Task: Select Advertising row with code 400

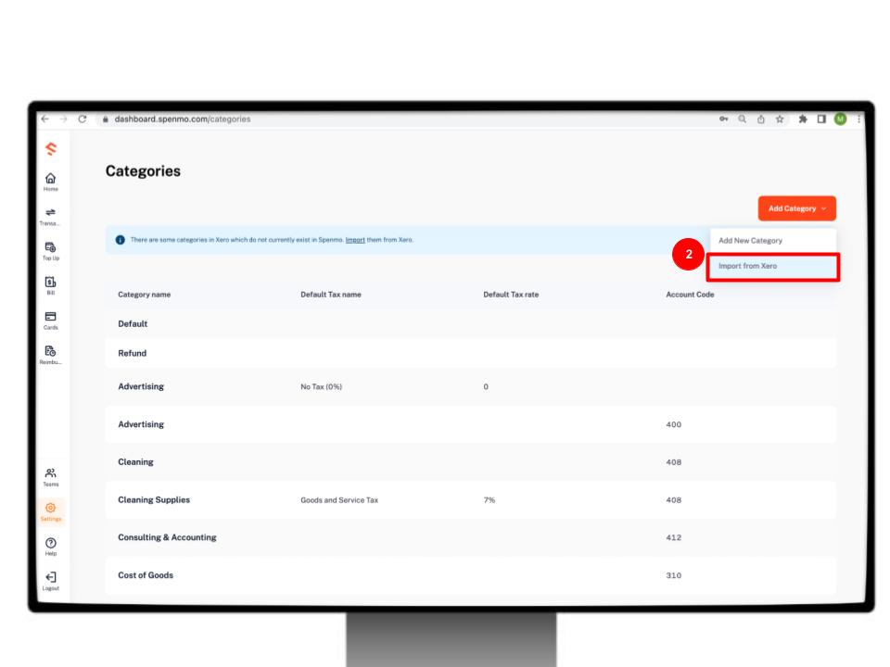Action: point(471,424)
